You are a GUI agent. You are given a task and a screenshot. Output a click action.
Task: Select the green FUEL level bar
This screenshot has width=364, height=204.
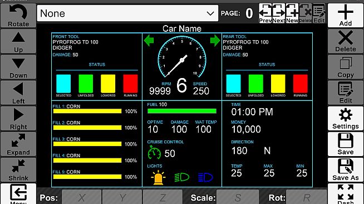[182, 111]
